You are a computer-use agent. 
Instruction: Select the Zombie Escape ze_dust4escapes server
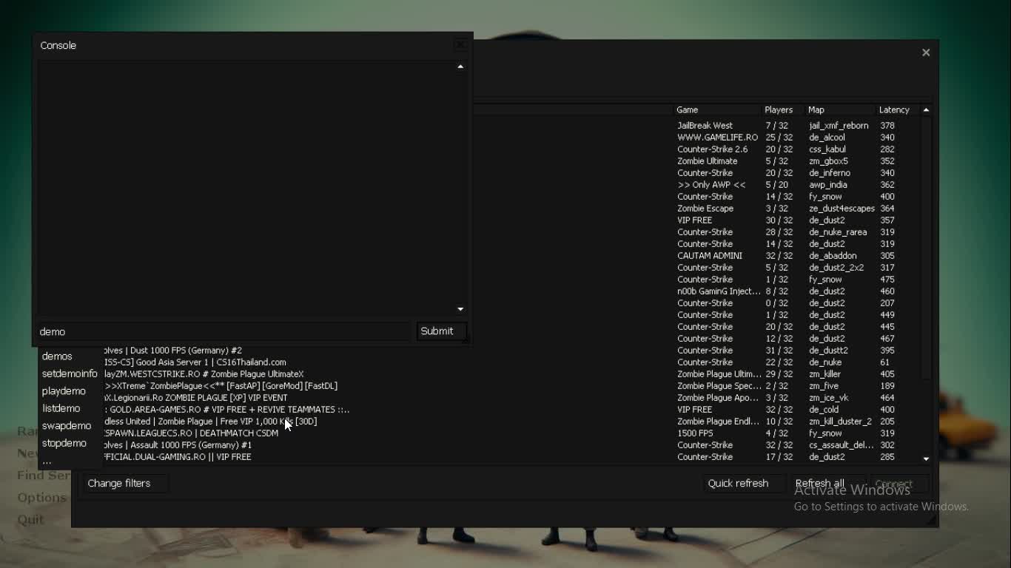pyautogui.click(x=696, y=209)
